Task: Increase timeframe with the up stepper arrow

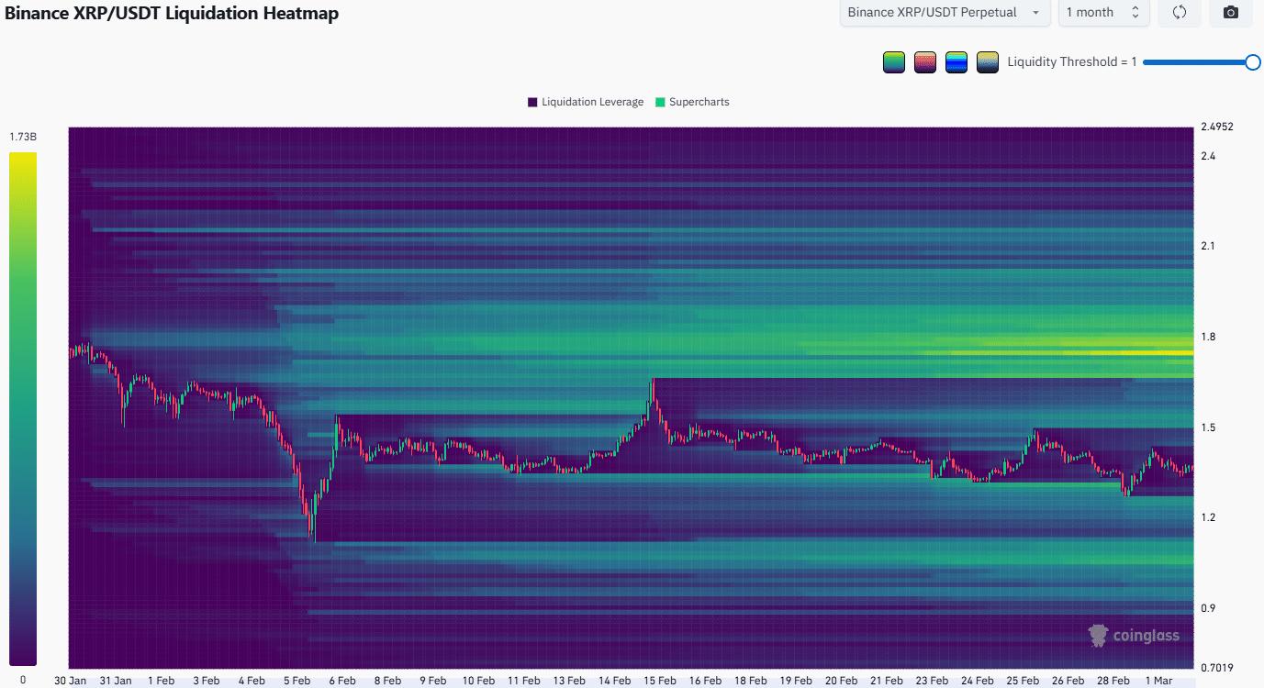Action: pyautogui.click(x=1136, y=8)
